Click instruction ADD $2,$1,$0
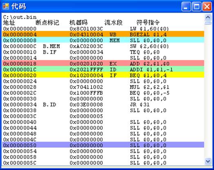Image resolution: width=214 pixels, height=170 pixels. 150,64
